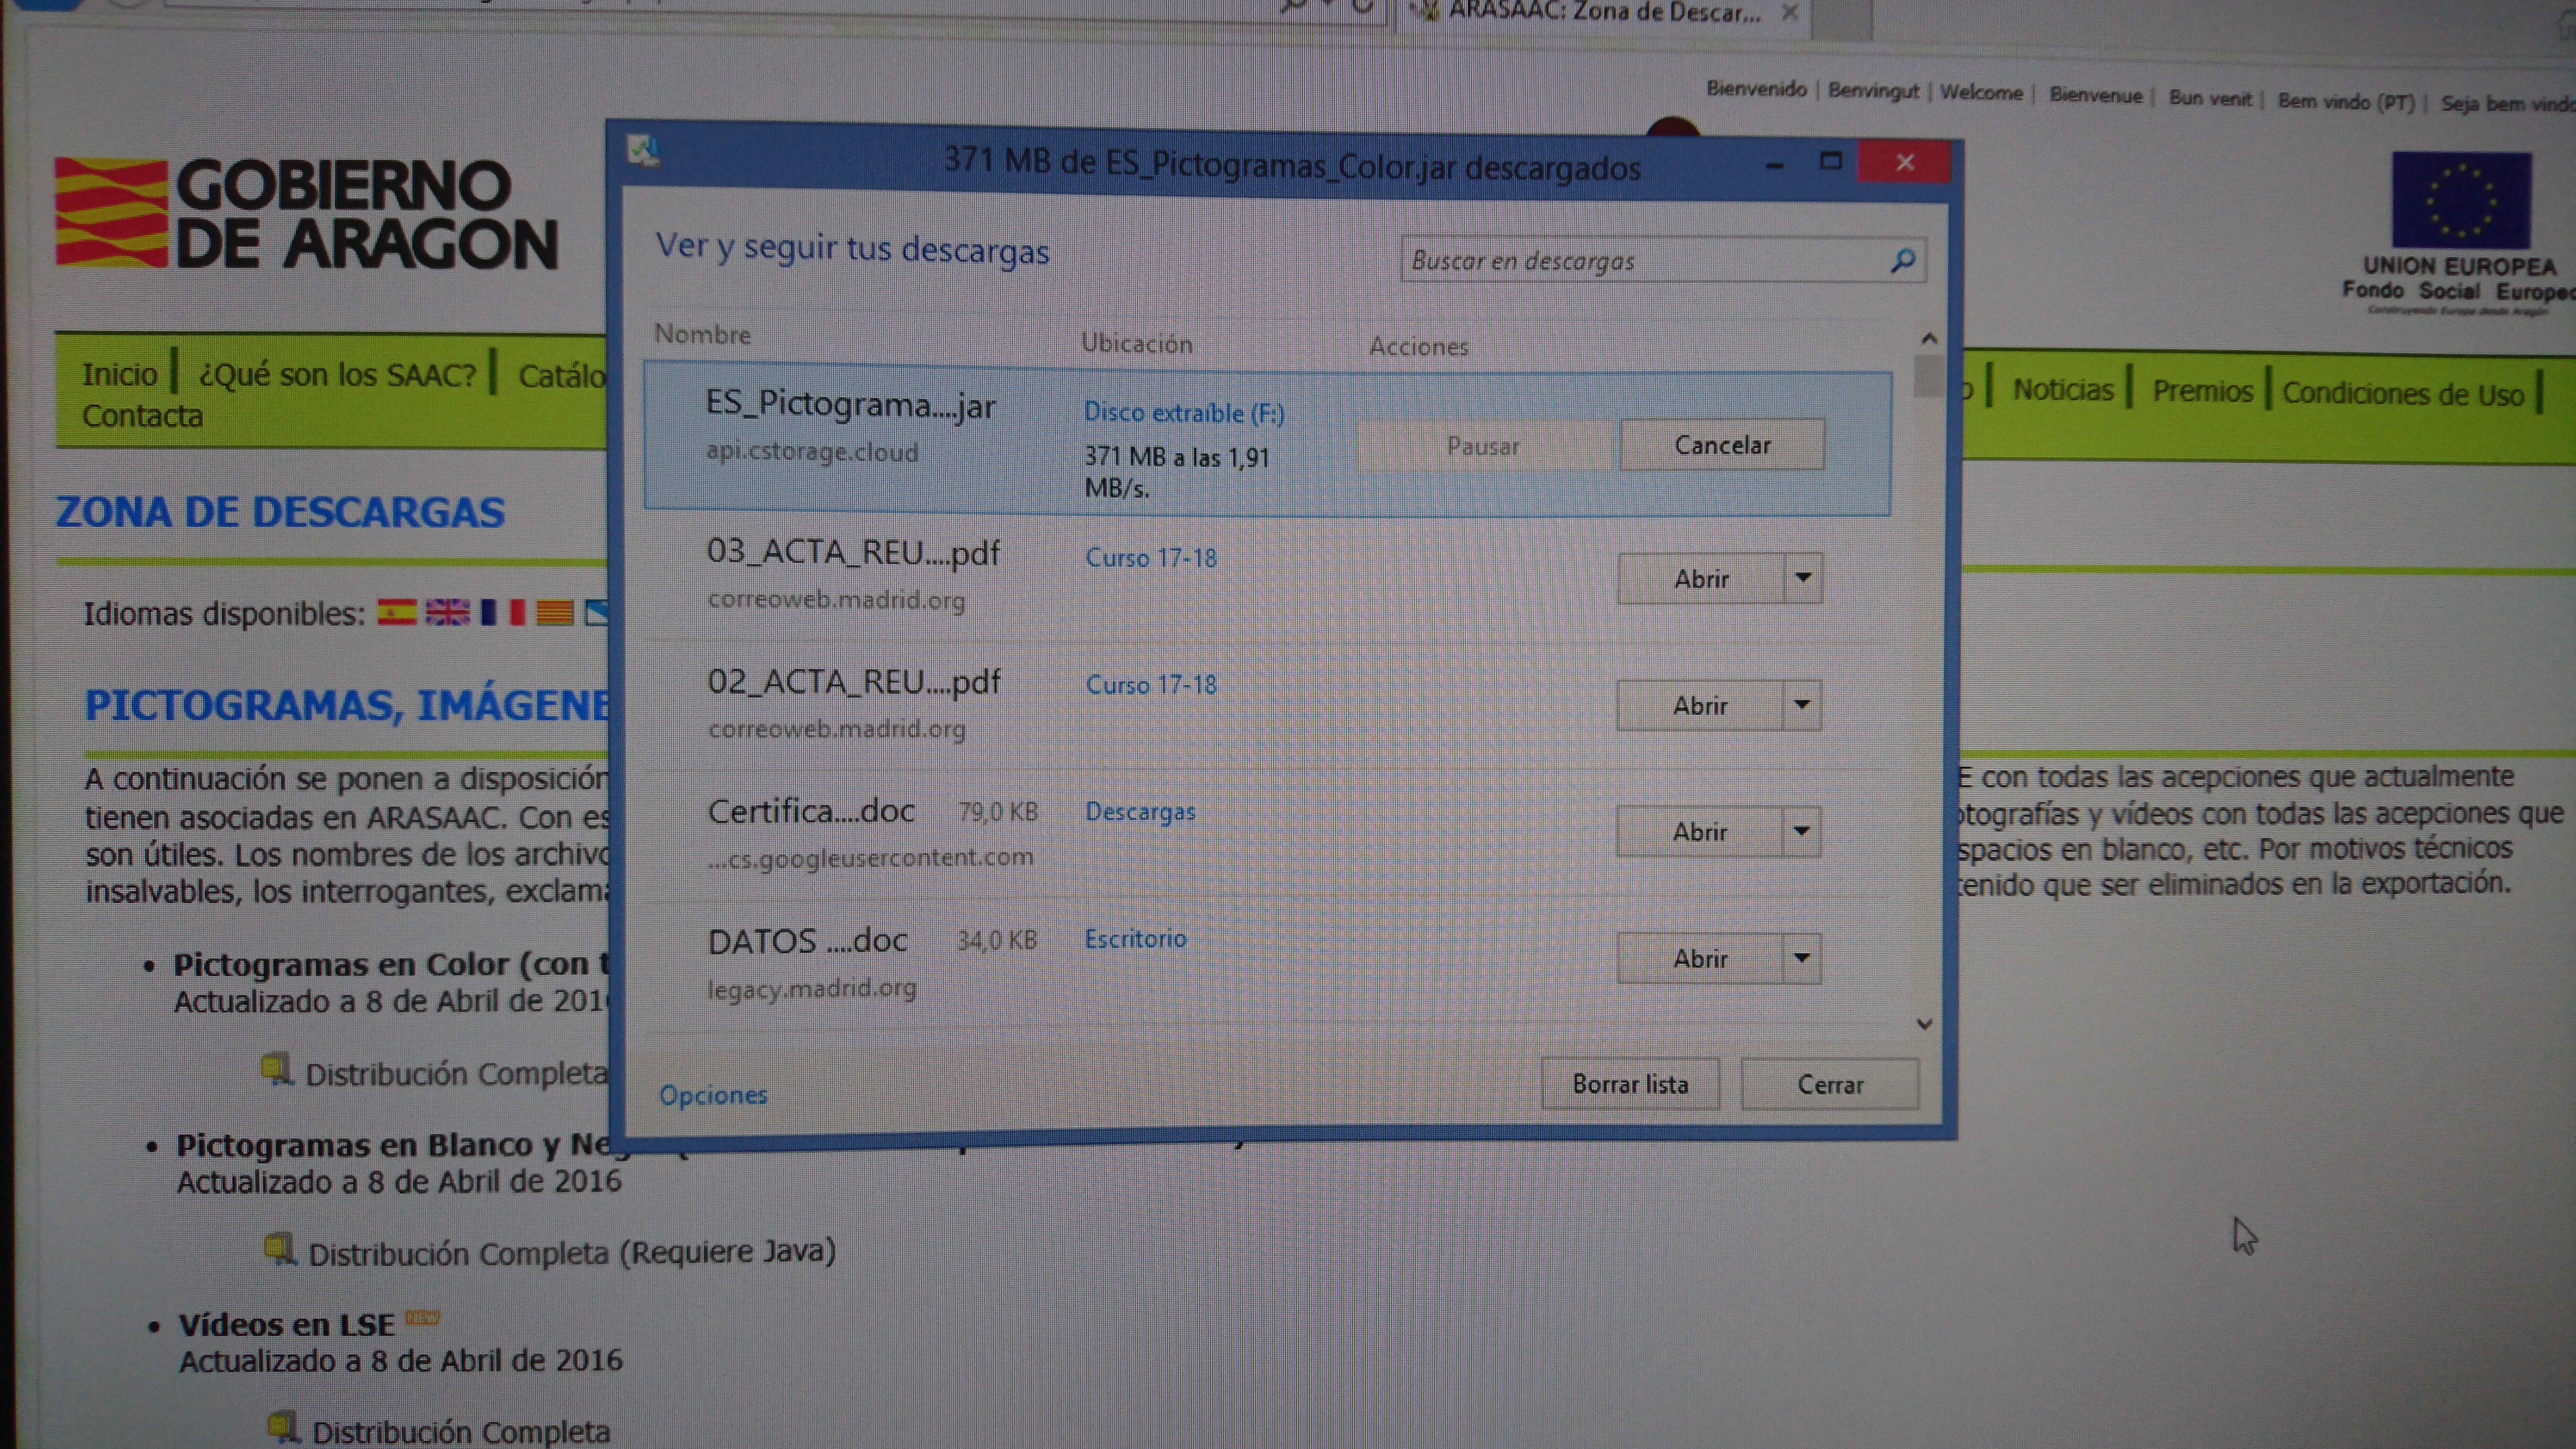Click the DATOS ....doc file name
The image size is (2576, 1449).
click(807, 941)
